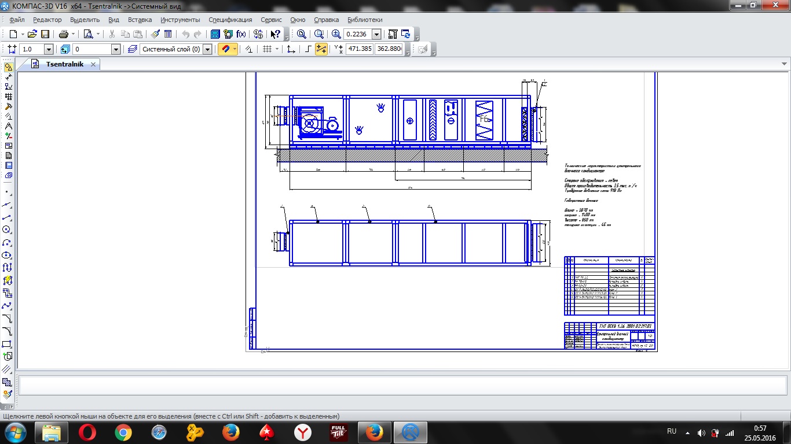Open the Спецификация menu

[x=230, y=20]
